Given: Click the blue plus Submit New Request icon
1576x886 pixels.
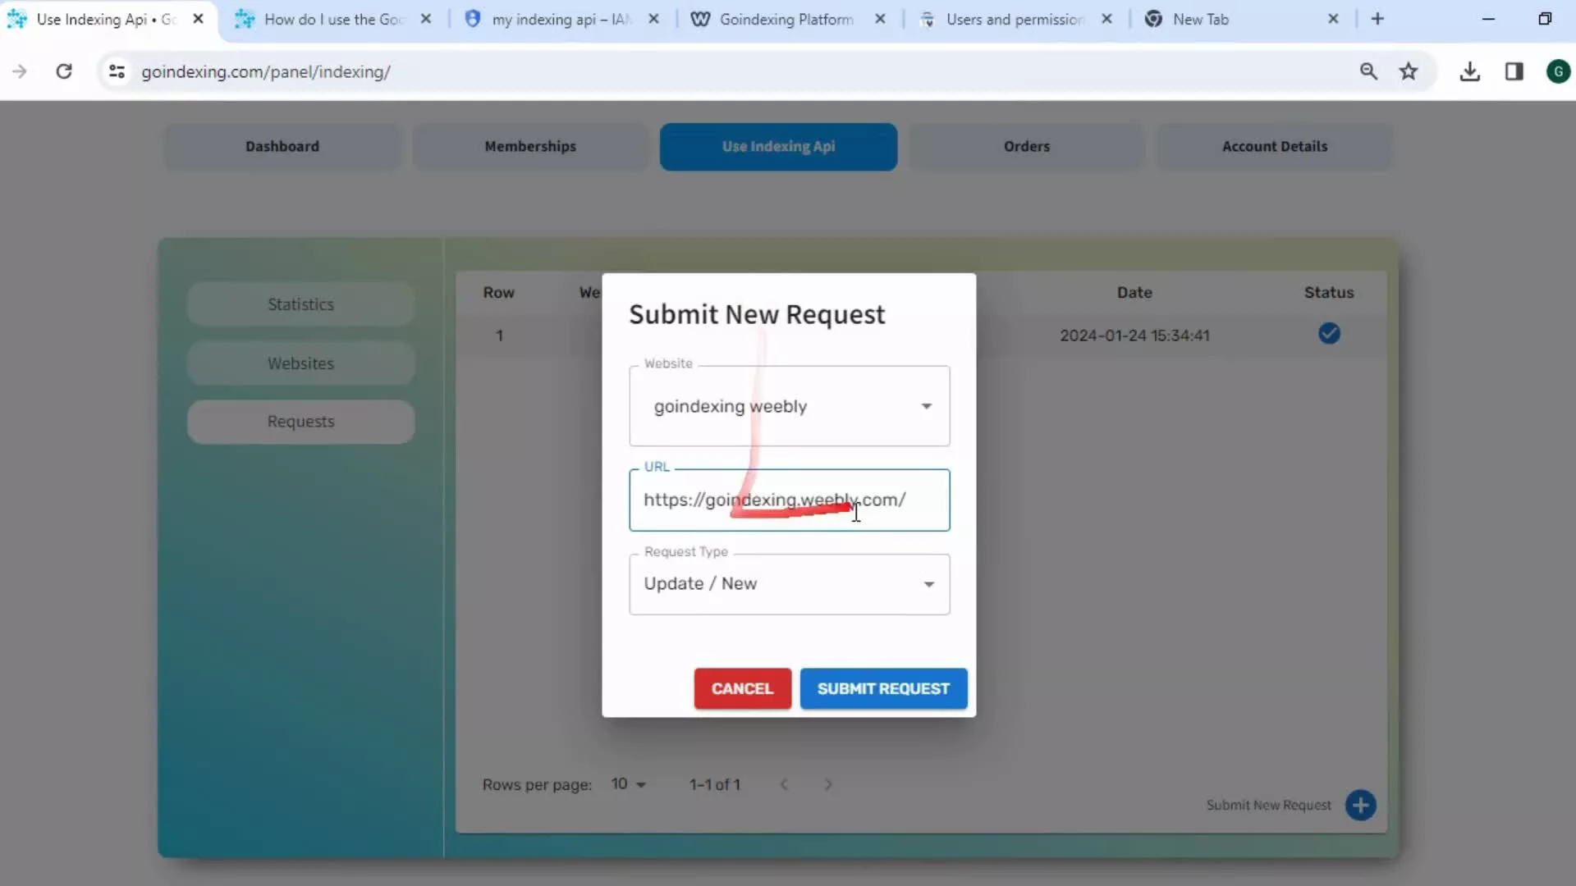Looking at the screenshot, I should [x=1361, y=805].
